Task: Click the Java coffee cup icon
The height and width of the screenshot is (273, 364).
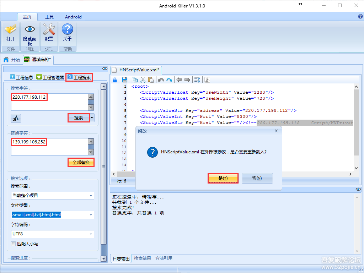Action: pyautogui.click(x=207, y=80)
